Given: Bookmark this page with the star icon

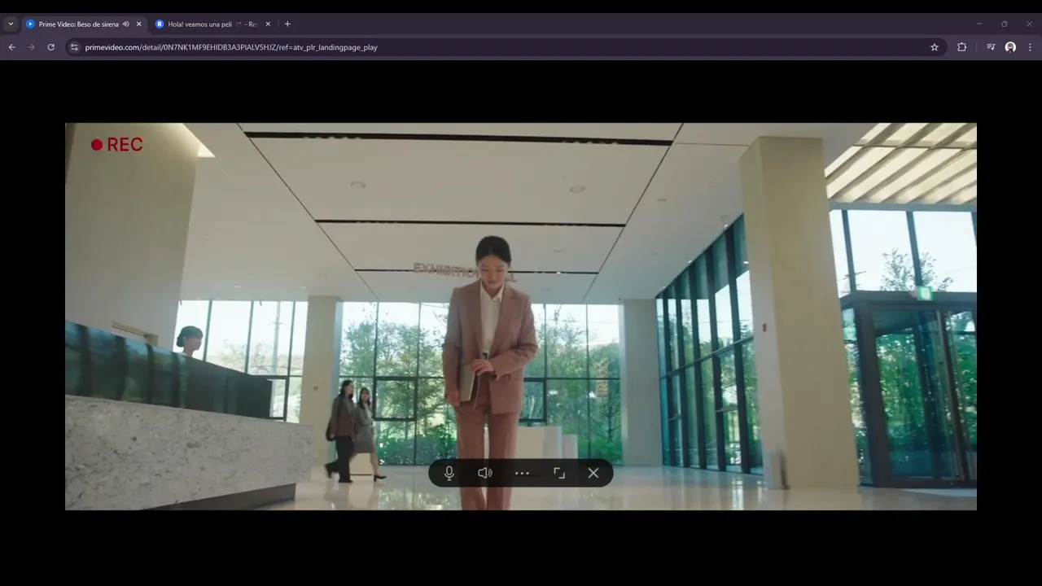Looking at the screenshot, I should [x=935, y=47].
